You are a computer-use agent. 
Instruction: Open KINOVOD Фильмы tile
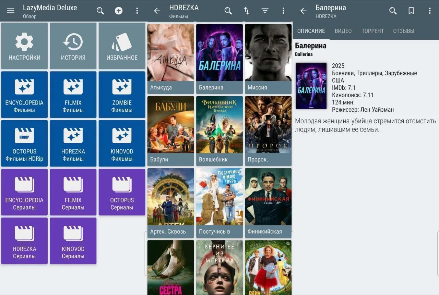pos(122,143)
